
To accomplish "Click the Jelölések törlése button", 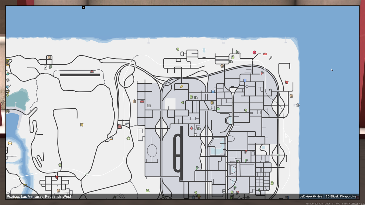I will click(311, 196).
